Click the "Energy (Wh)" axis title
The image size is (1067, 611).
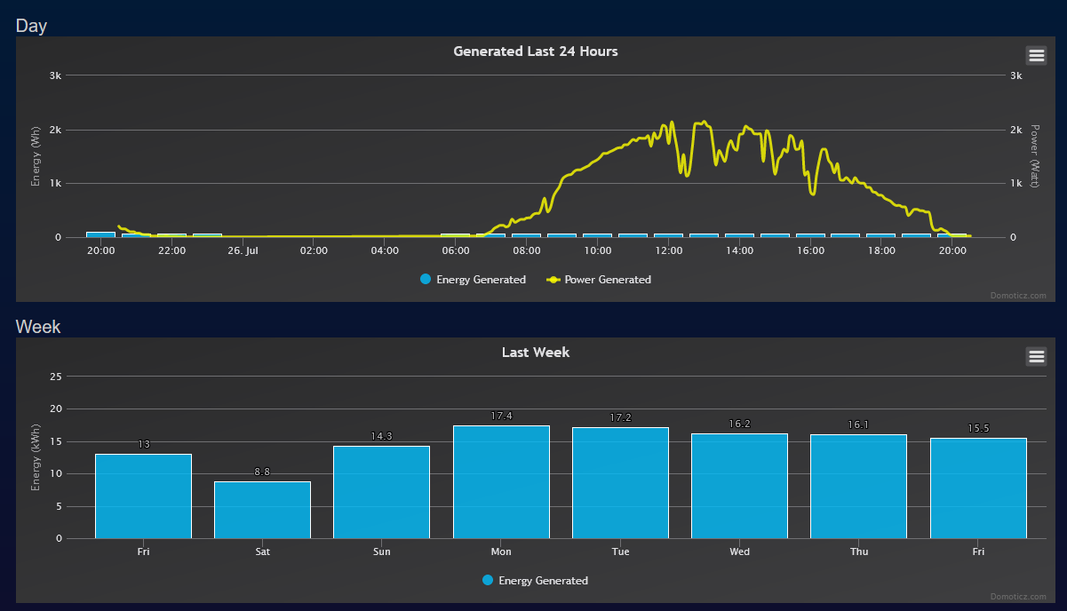(x=36, y=156)
